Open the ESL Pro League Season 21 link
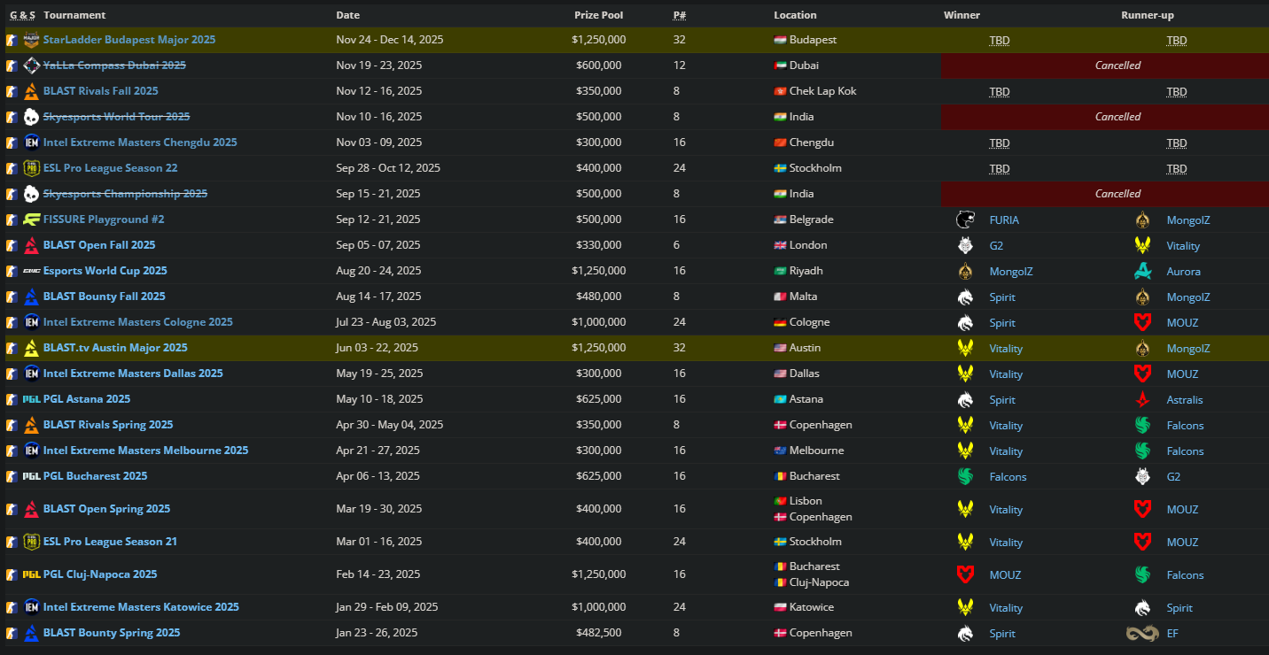This screenshot has height=655, width=1269. click(x=110, y=542)
